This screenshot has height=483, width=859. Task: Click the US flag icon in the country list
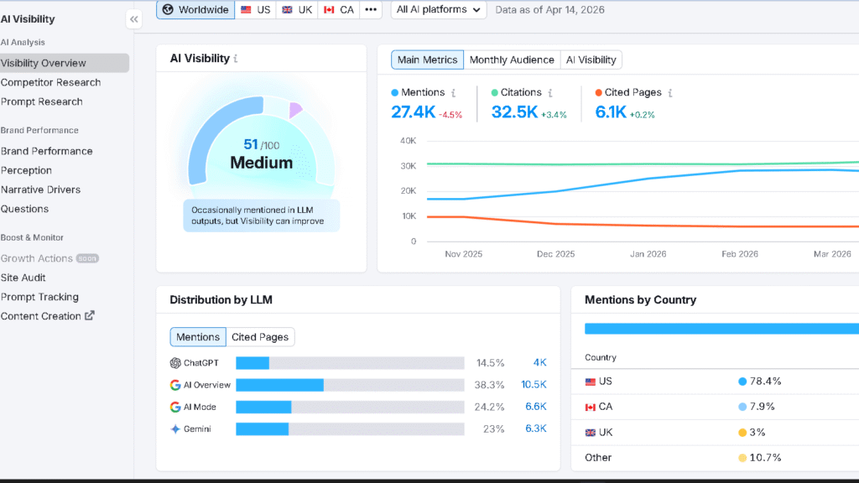pyautogui.click(x=592, y=381)
